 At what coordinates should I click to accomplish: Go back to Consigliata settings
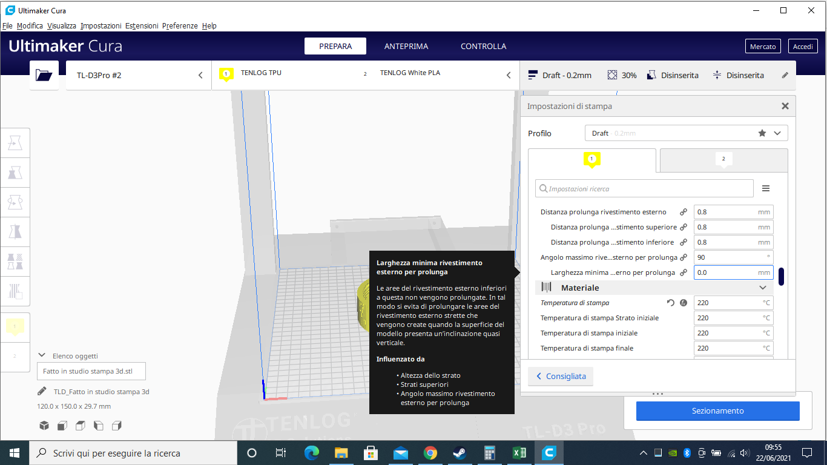point(561,376)
